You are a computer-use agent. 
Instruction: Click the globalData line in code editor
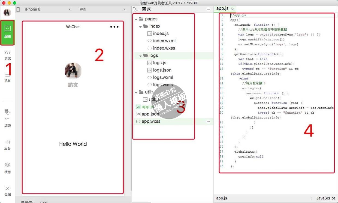pyautogui.click(x=246, y=152)
